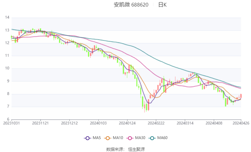Click the 14 price axis label

point(7,17)
